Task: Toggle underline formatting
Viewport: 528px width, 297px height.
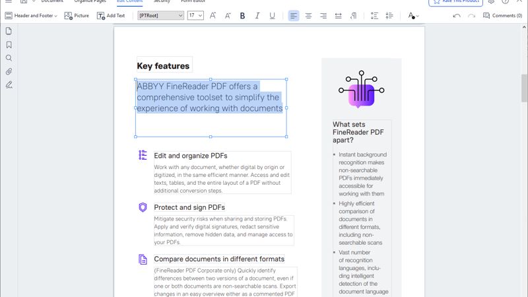Action: tap(272, 15)
